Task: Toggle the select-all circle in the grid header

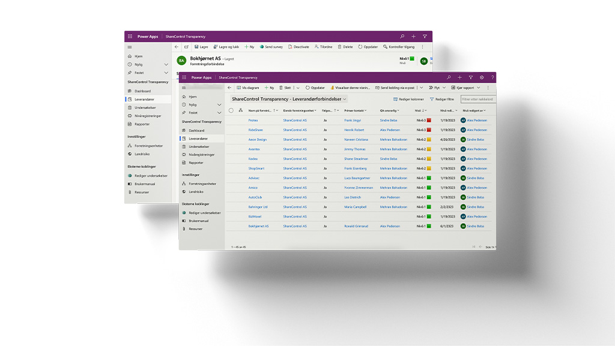Action: pos(231,110)
